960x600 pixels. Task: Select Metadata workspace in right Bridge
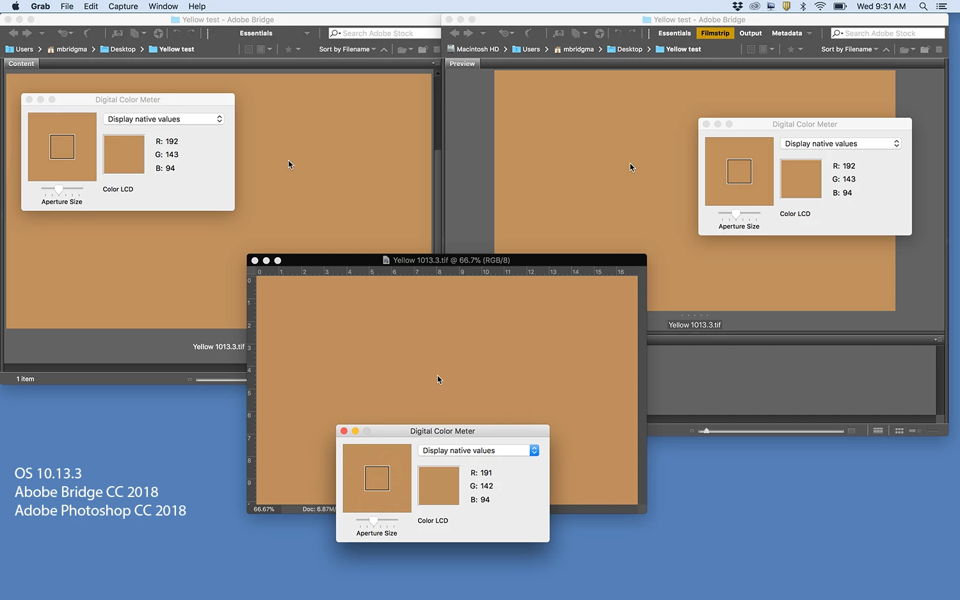click(787, 33)
